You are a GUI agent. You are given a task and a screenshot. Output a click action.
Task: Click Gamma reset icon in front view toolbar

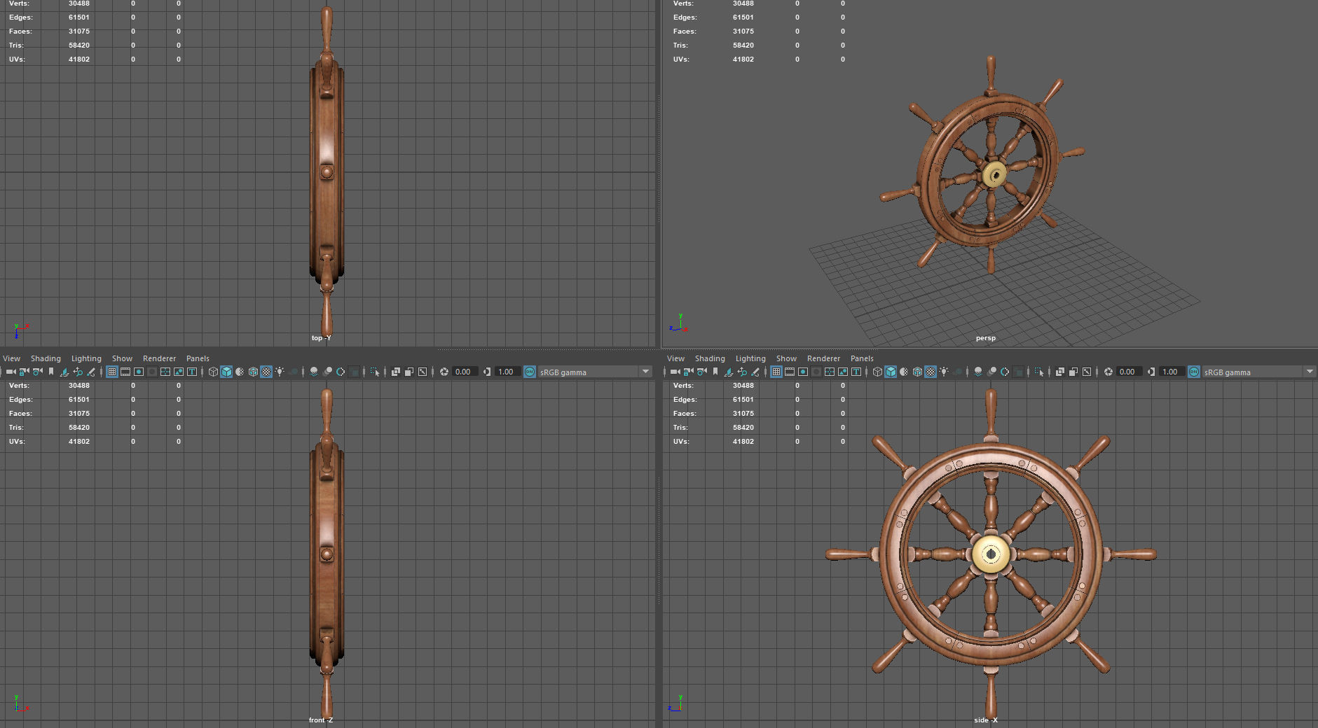click(x=487, y=372)
